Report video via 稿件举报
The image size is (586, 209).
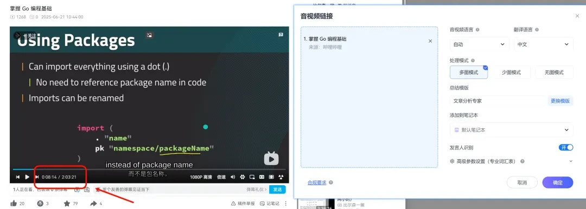(x=243, y=204)
